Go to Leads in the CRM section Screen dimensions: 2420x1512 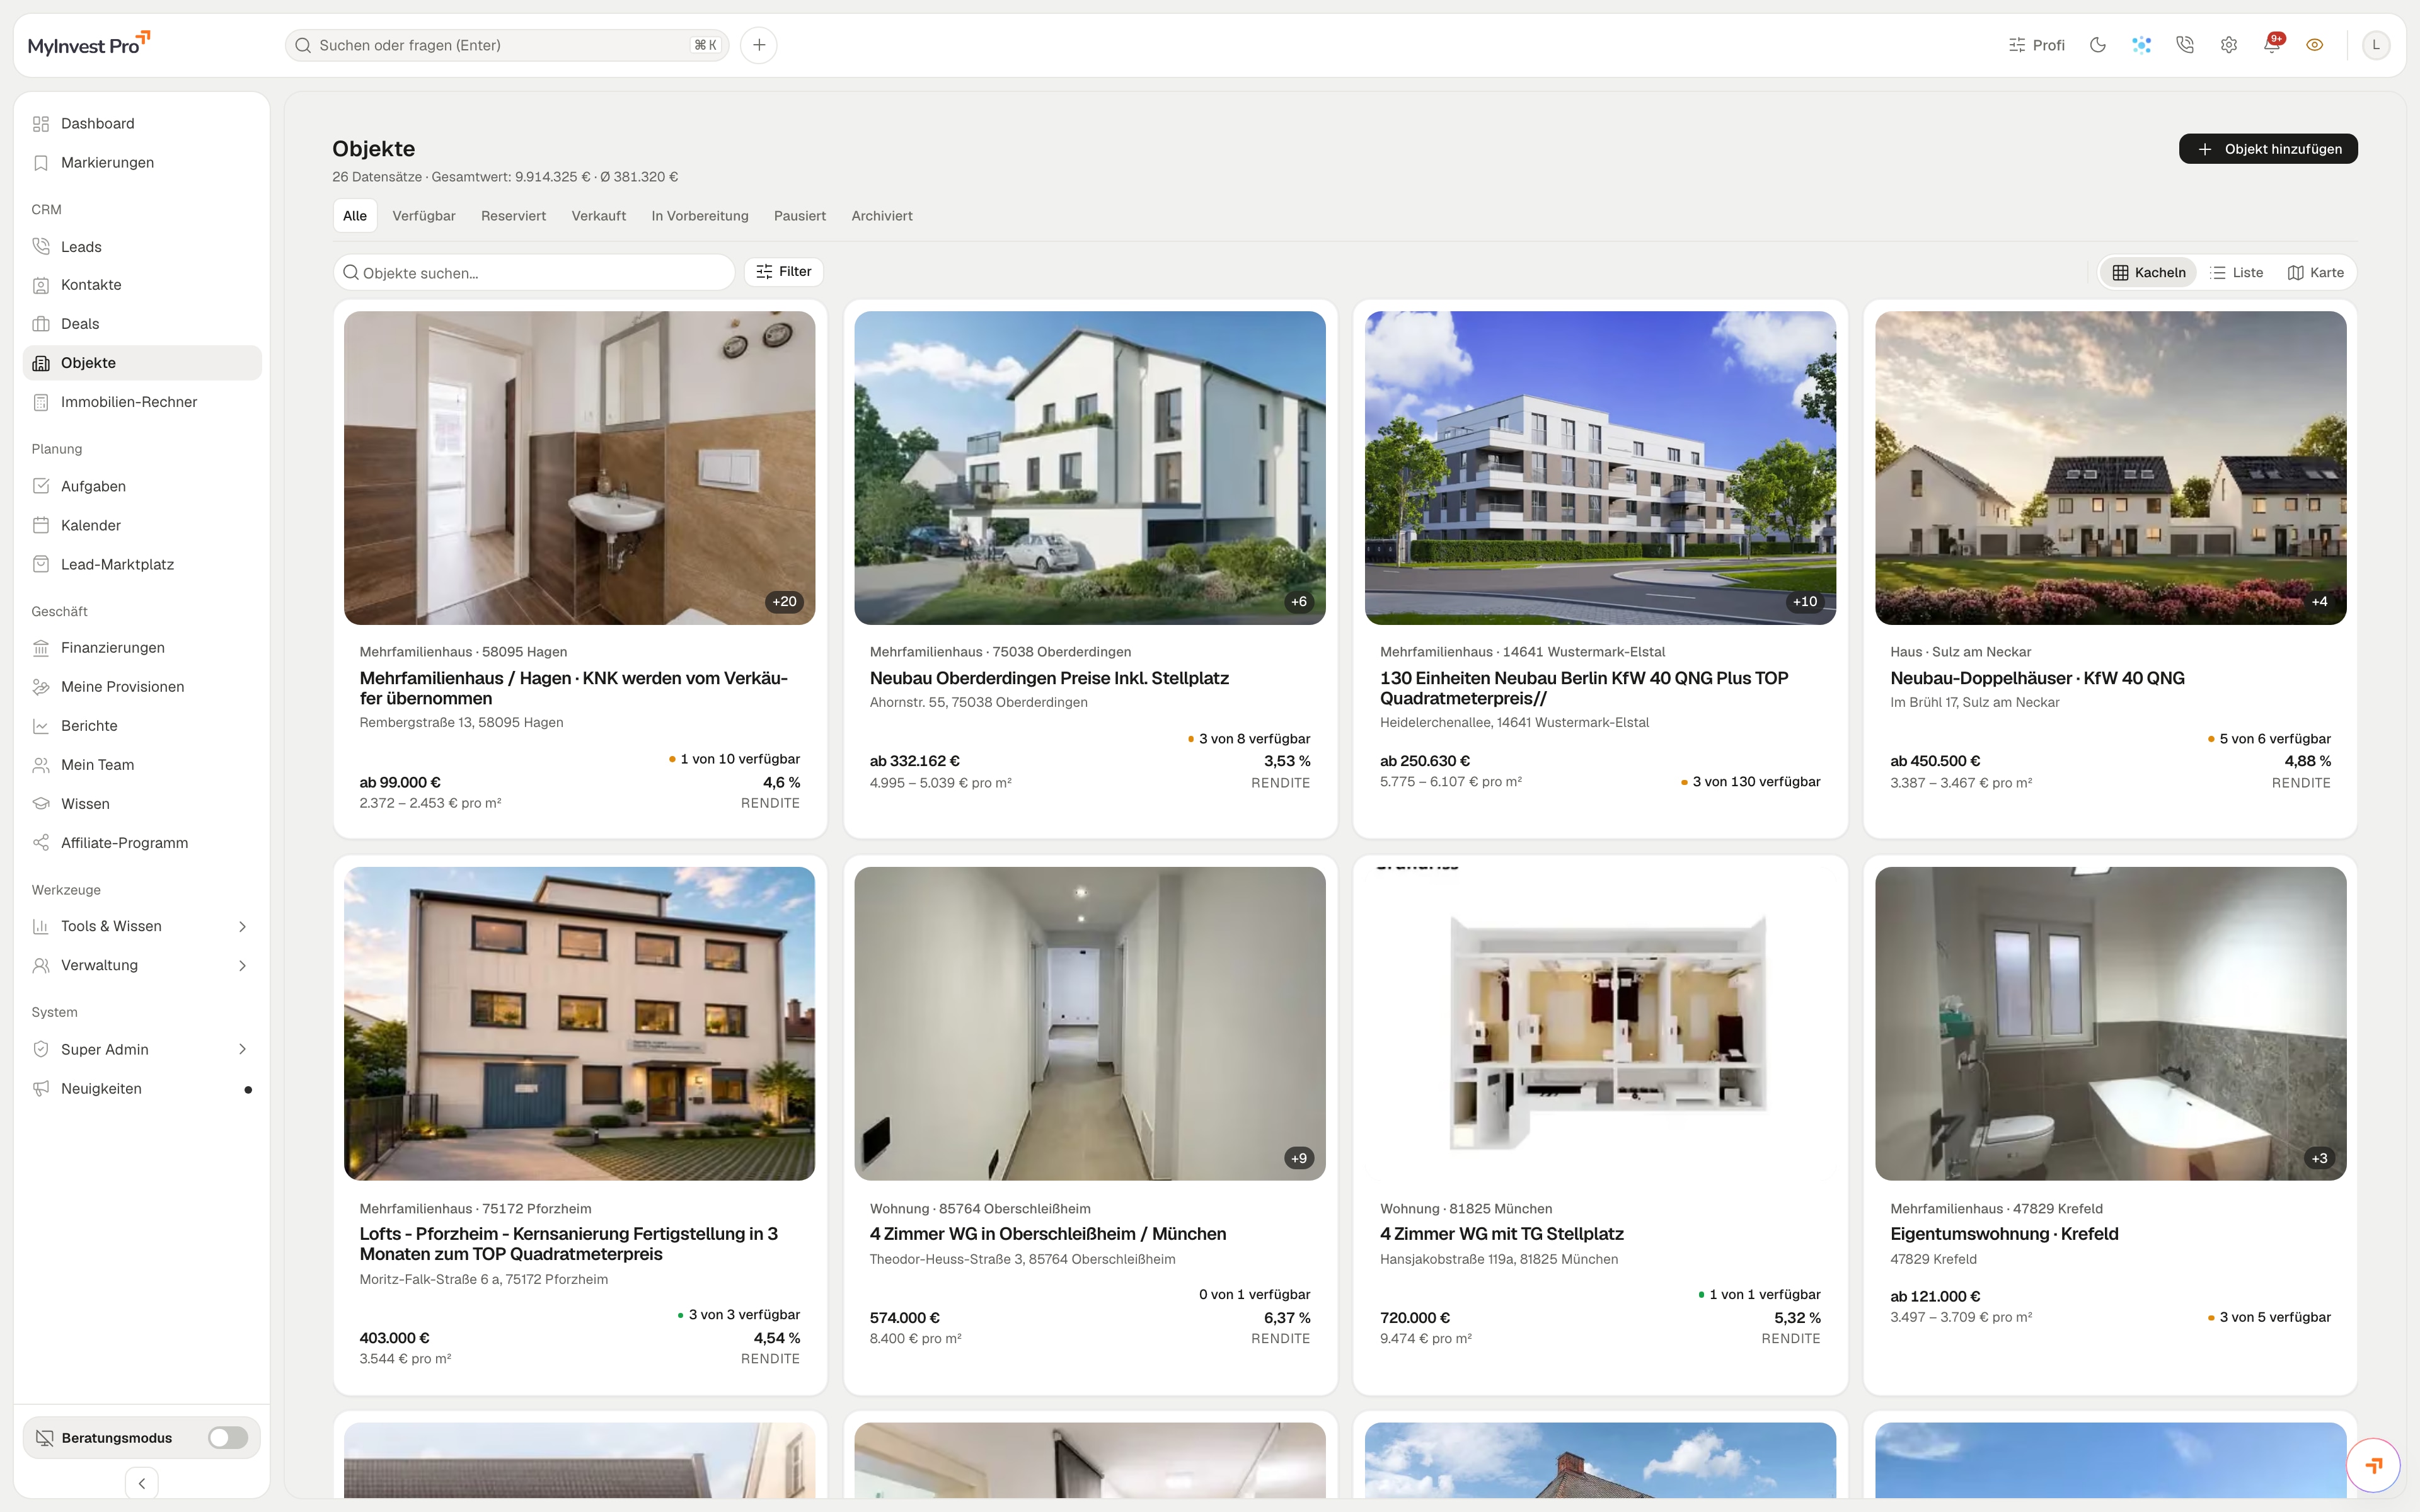(x=142, y=246)
